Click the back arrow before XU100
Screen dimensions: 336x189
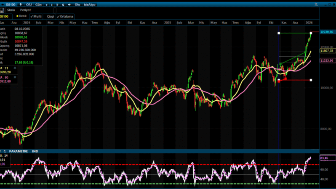(x=3, y=4)
